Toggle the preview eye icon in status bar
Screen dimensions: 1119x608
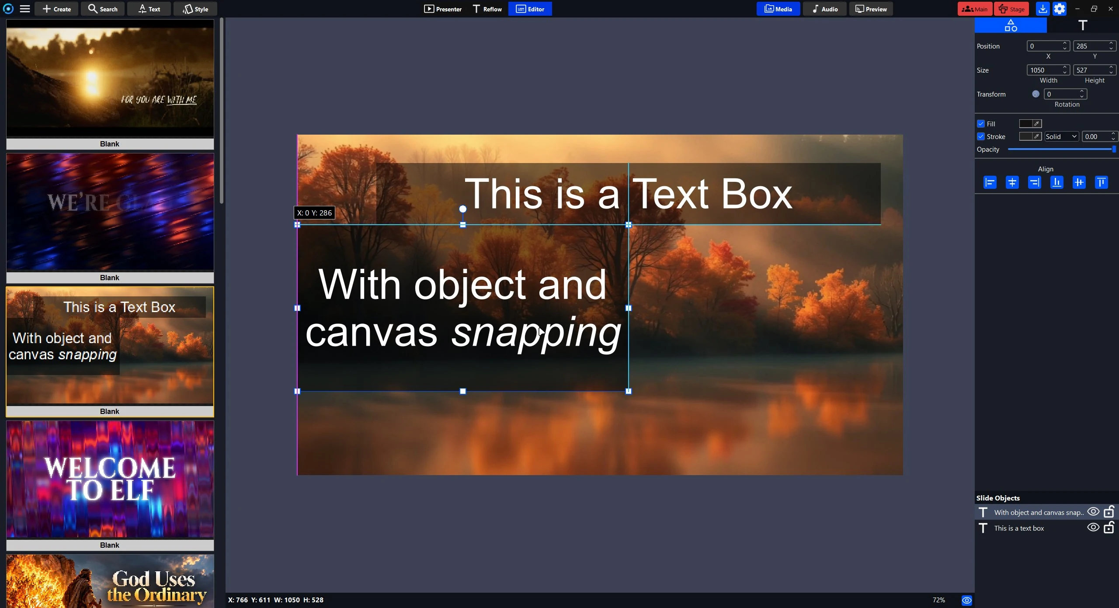(x=966, y=600)
